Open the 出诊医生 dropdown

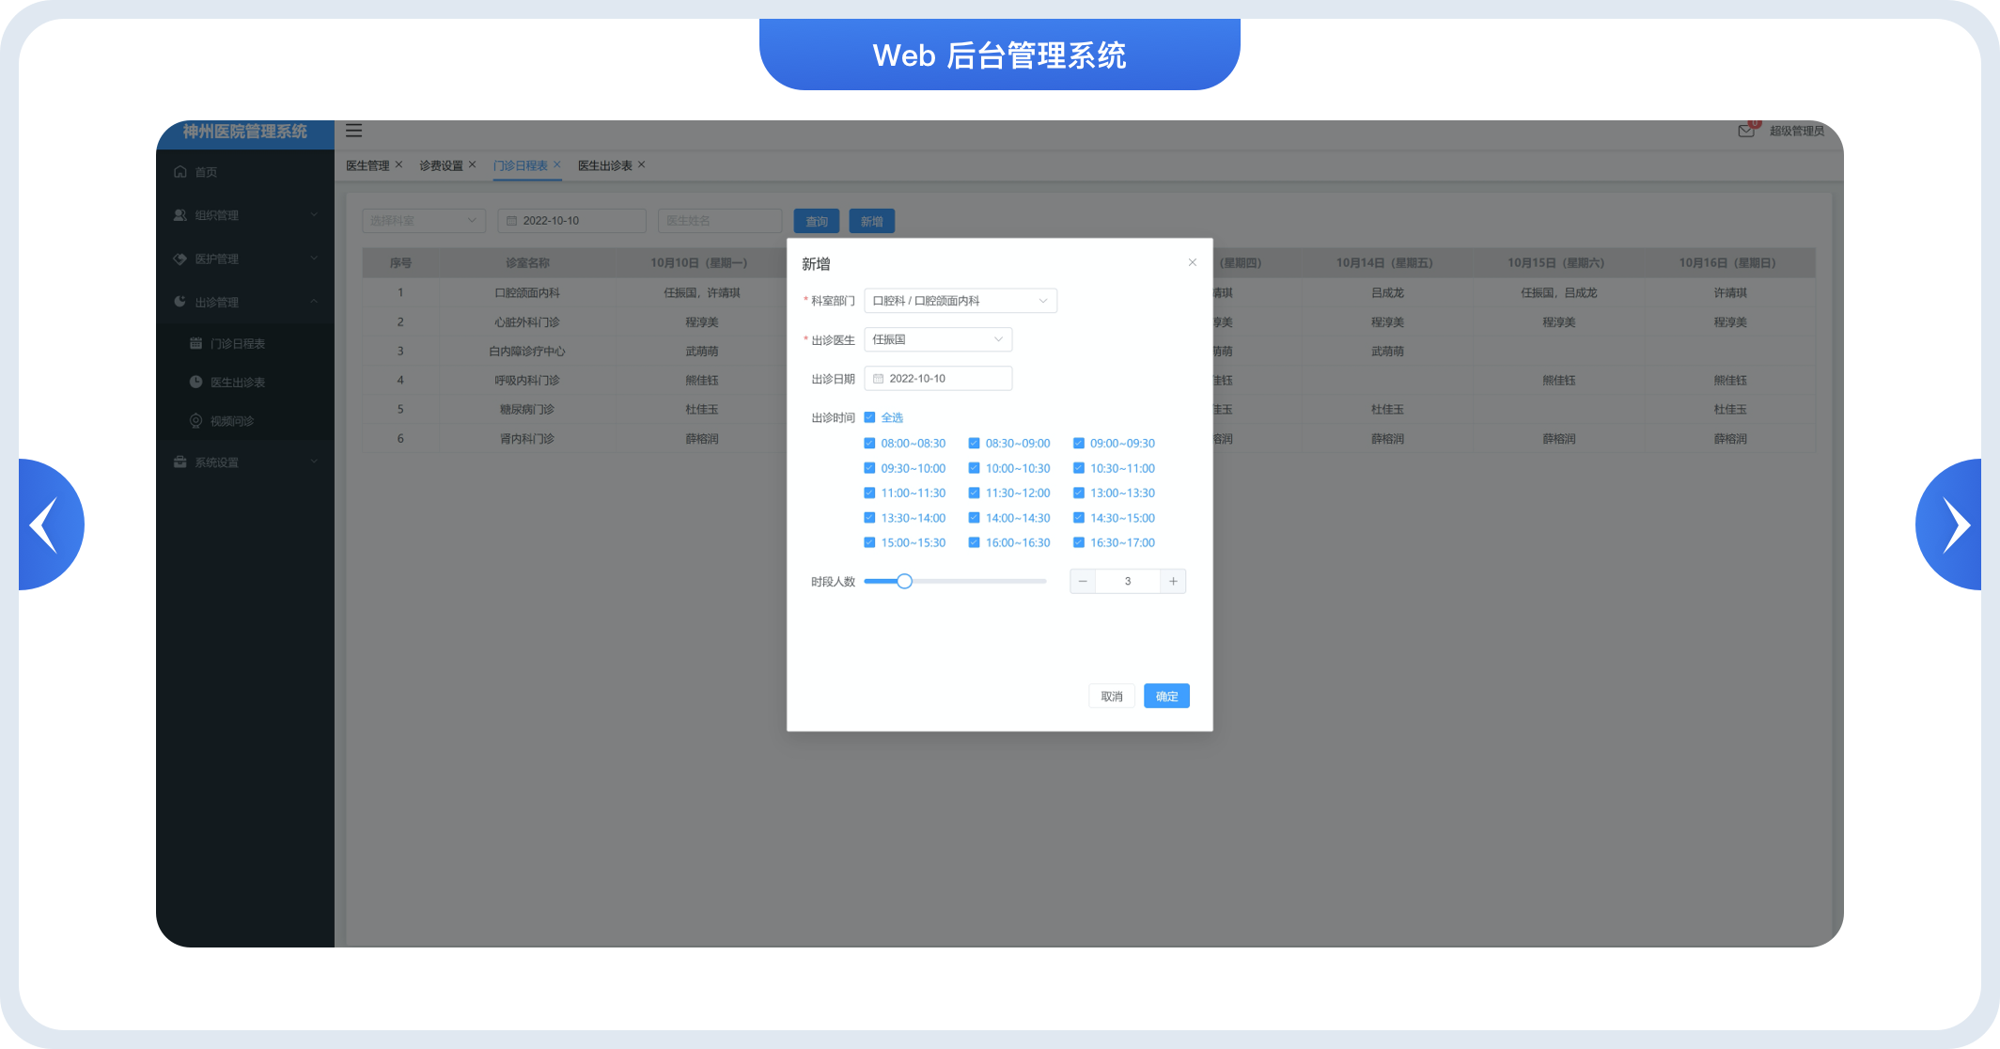(937, 339)
